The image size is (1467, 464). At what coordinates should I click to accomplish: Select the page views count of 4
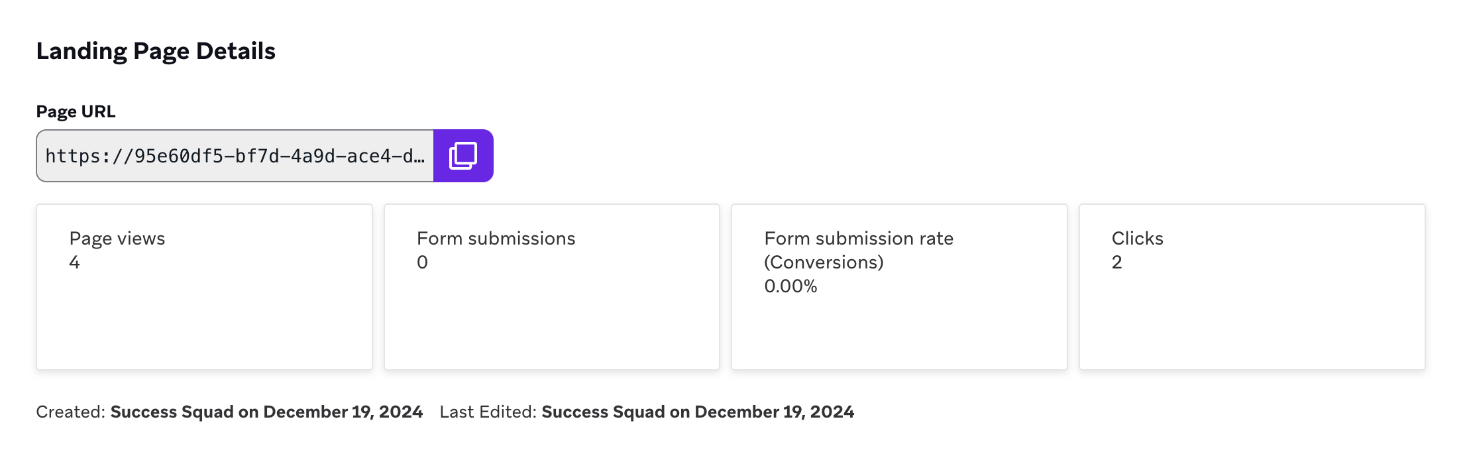(x=74, y=262)
